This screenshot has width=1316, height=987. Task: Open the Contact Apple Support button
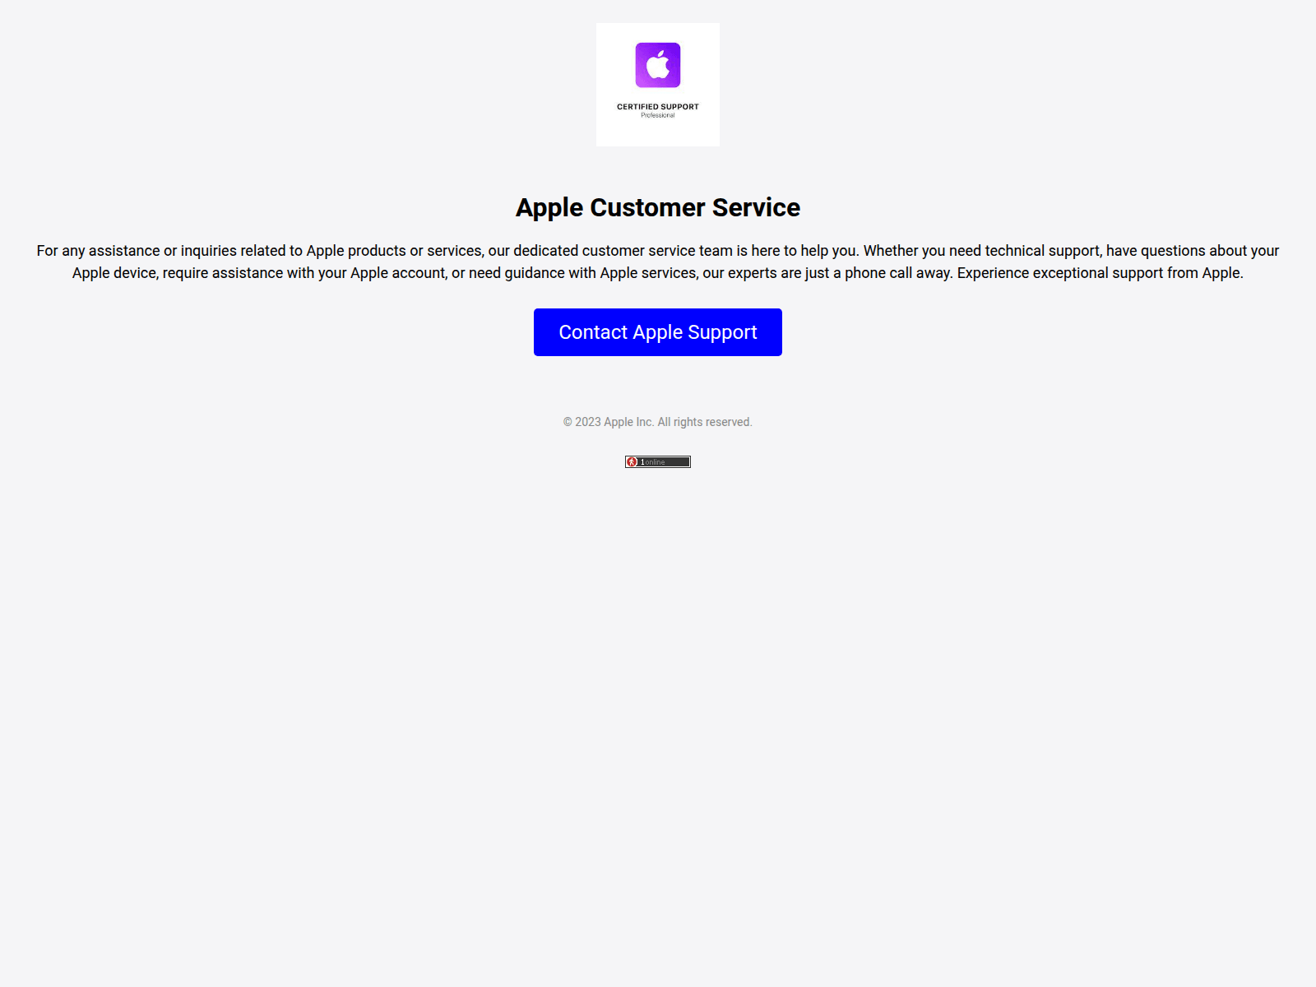tap(658, 332)
